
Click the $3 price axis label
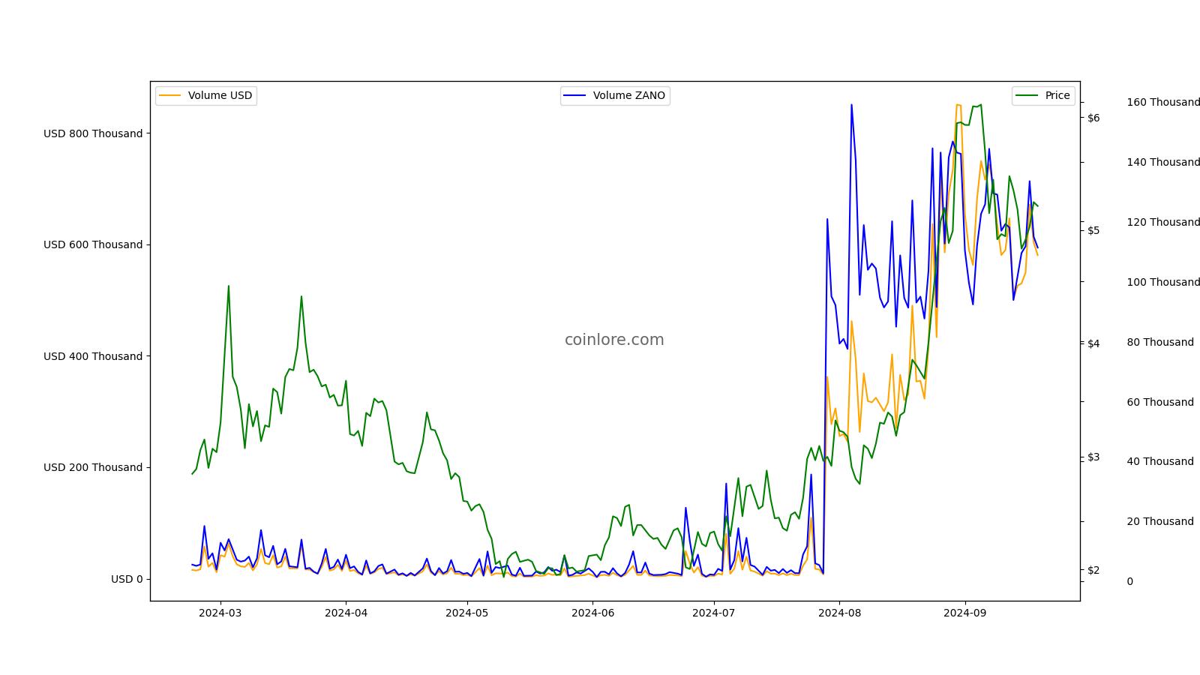[x=1093, y=457]
